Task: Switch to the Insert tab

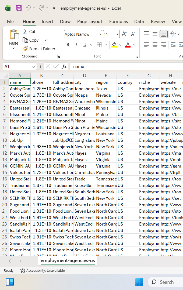Action: coord(47,21)
